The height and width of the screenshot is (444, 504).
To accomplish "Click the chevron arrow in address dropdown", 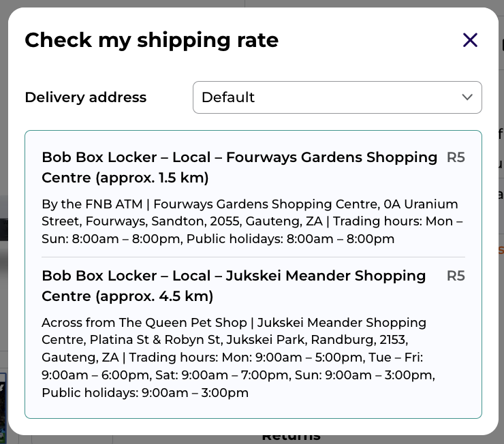I will click(x=467, y=97).
